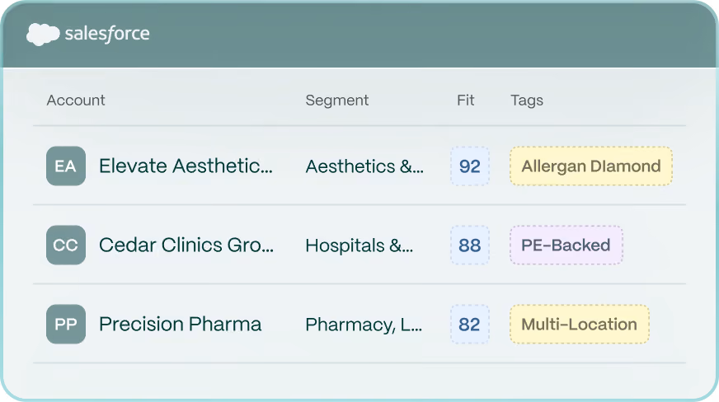Viewport: 719px width, 402px height.
Task: Click the Allergan Diamond tag
Action: point(591,166)
